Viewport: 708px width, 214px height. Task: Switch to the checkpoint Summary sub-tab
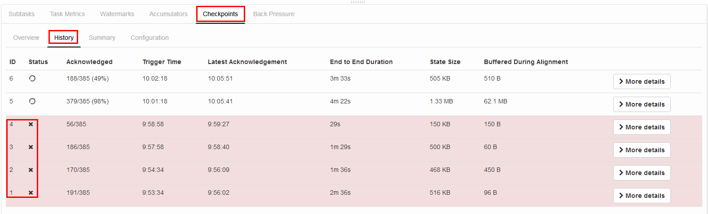pos(102,38)
